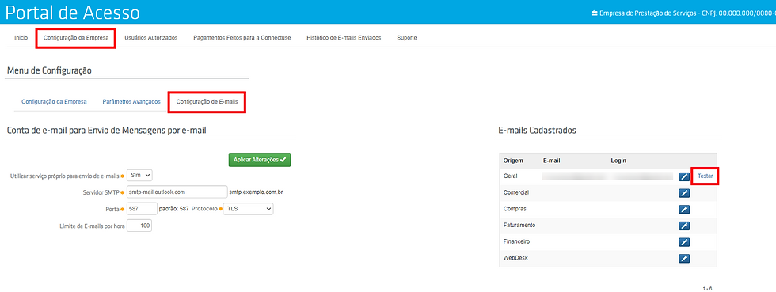Viewport: 776px width, 292px height.
Task: Switch to Configuração da Empresa sub-tab
Action: [54, 101]
